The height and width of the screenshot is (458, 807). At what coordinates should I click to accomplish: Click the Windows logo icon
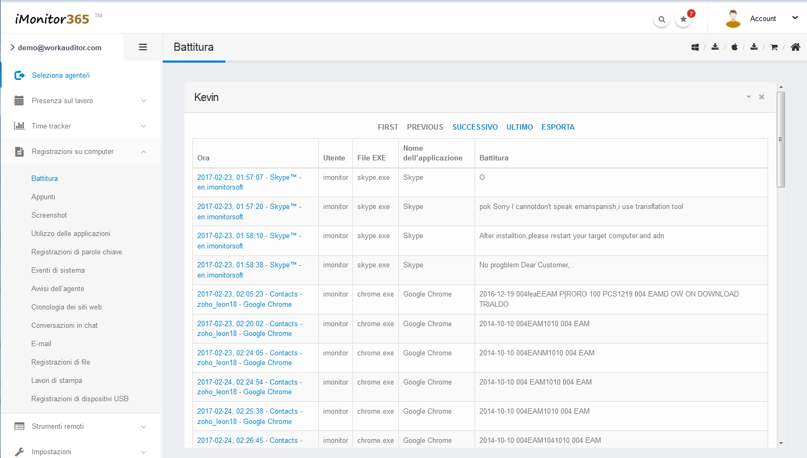[x=695, y=48]
